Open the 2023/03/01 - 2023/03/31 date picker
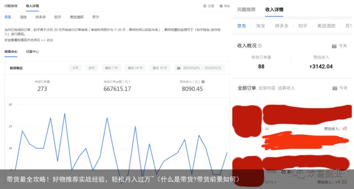Viewport: 354px width, 189px height. tap(200, 68)
